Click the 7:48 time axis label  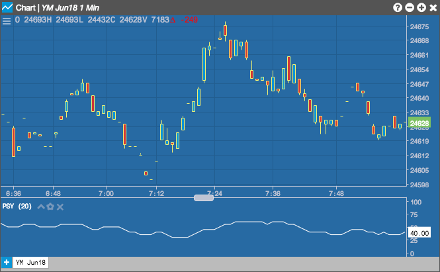[x=336, y=193]
